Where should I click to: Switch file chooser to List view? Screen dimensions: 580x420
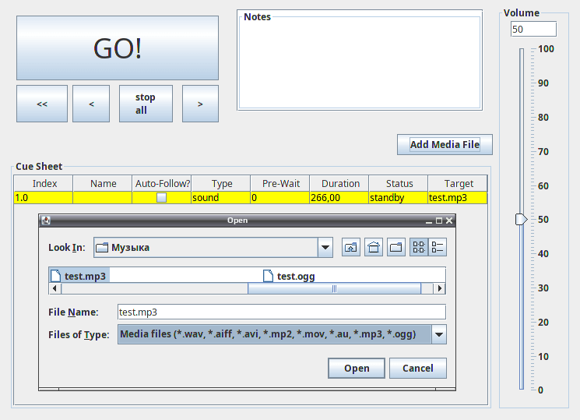pyautogui.click(x=419, y=247)
